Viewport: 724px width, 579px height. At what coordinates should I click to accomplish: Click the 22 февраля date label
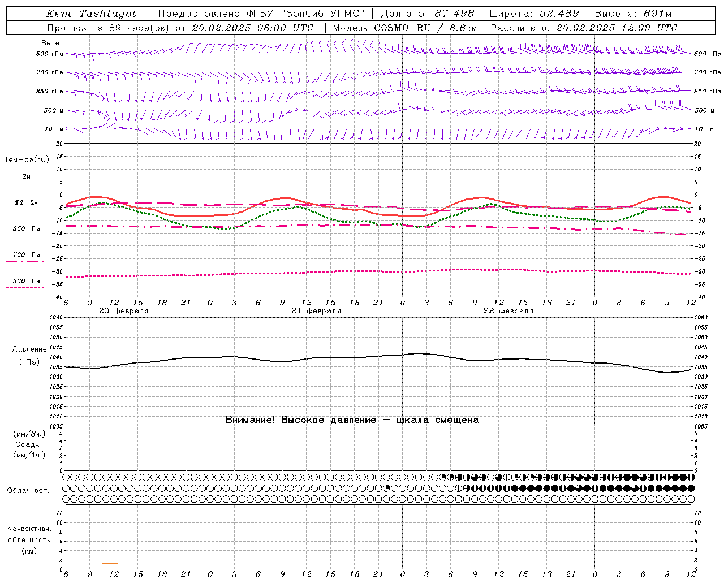click(508, 311)
